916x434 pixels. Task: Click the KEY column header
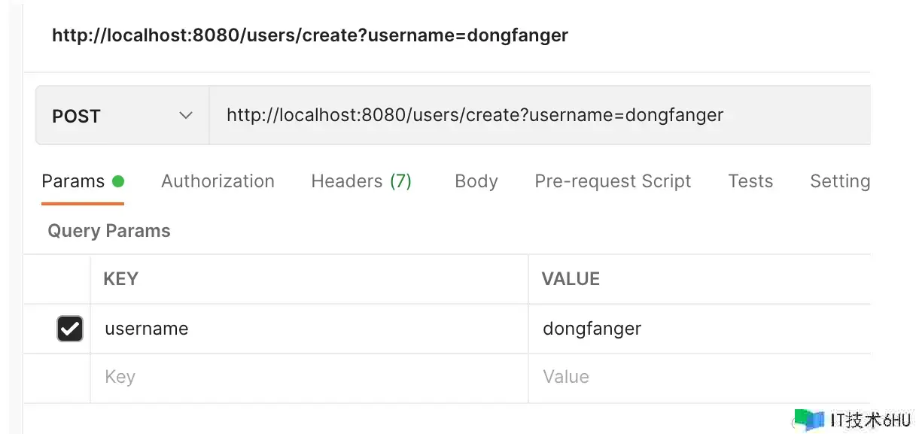click(x=120, y=279)
